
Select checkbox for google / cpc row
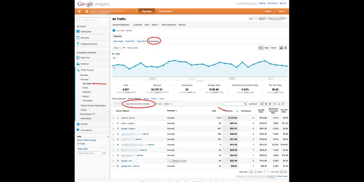(113, 161)
